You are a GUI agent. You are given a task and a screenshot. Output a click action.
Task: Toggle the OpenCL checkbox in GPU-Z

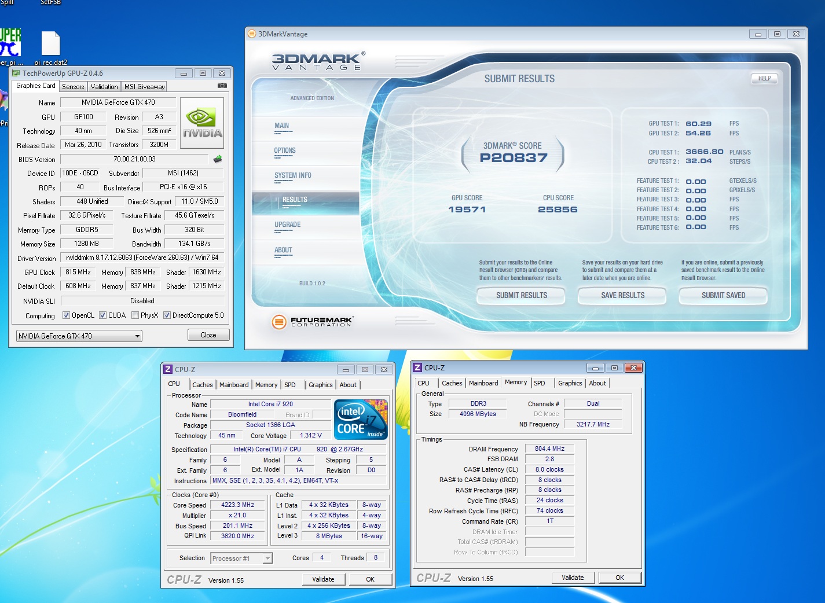click(66, 315)
